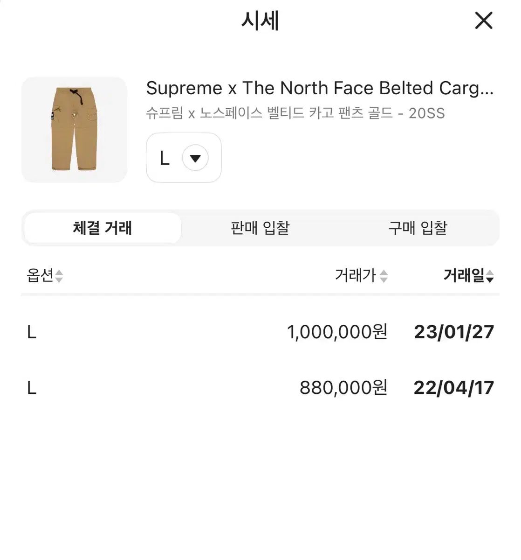The width and height of the screenshot is (521, 560).
Task: Close the 시세 price panel
Action: pos(483,21)
